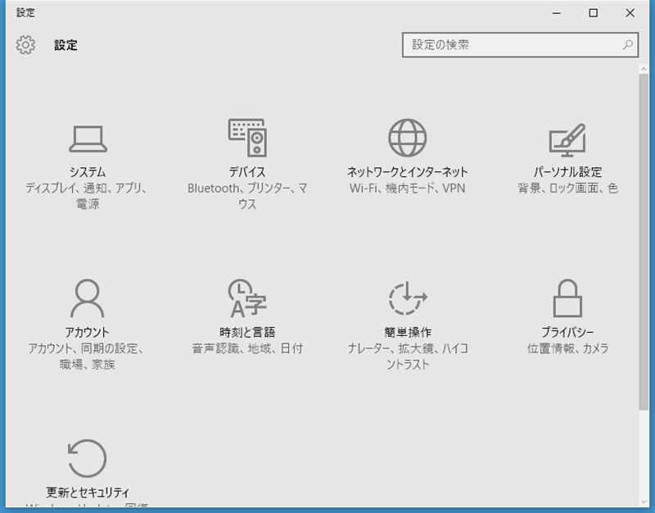655x513 pixels.
Task: Click the laptop icon above システム
Action: click(89, 137)
